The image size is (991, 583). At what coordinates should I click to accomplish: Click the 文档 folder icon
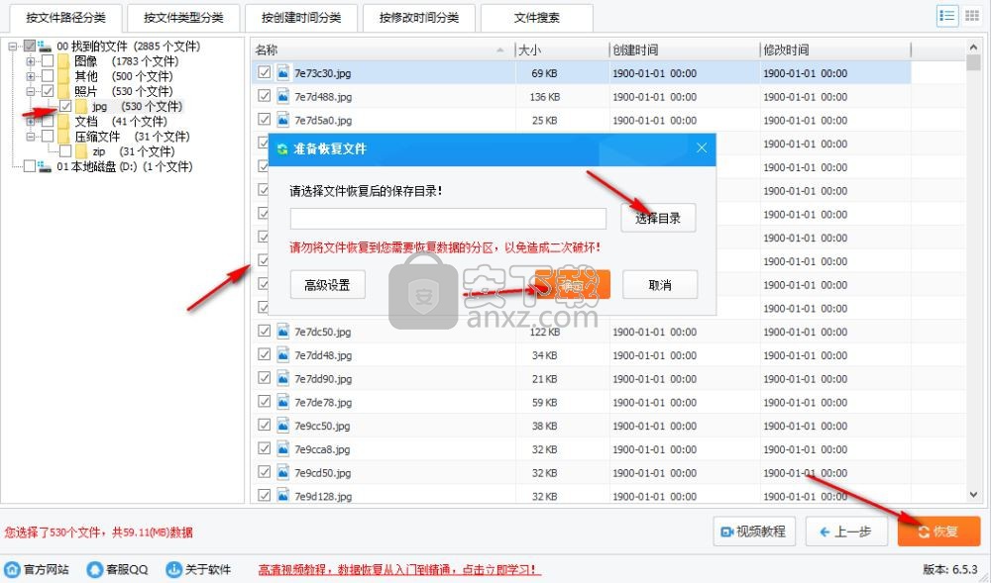coord(63,121)
